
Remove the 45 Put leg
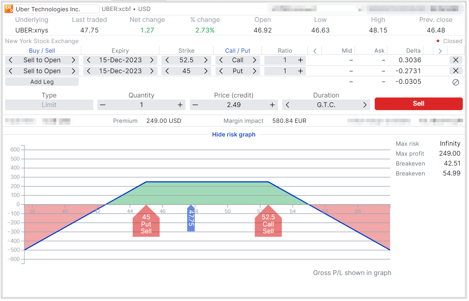(x=456, y=71)
